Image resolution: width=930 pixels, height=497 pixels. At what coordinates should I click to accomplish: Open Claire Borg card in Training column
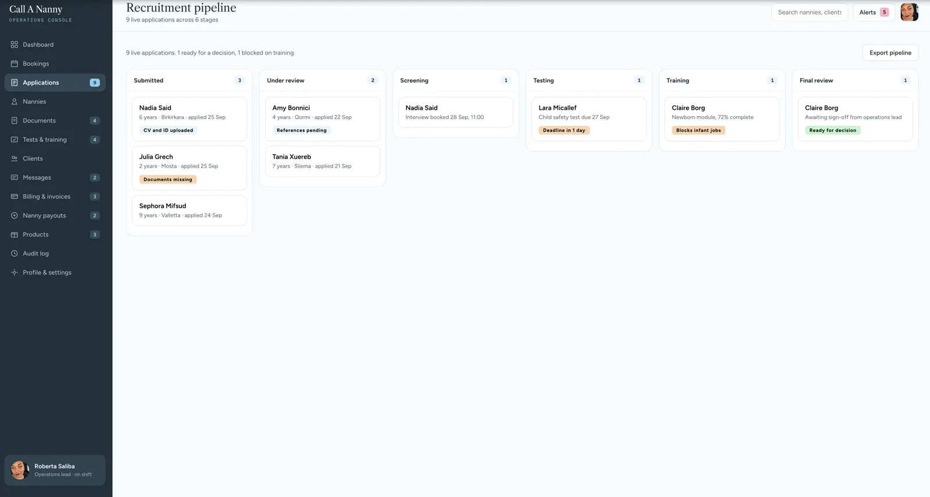click(722, 119)
